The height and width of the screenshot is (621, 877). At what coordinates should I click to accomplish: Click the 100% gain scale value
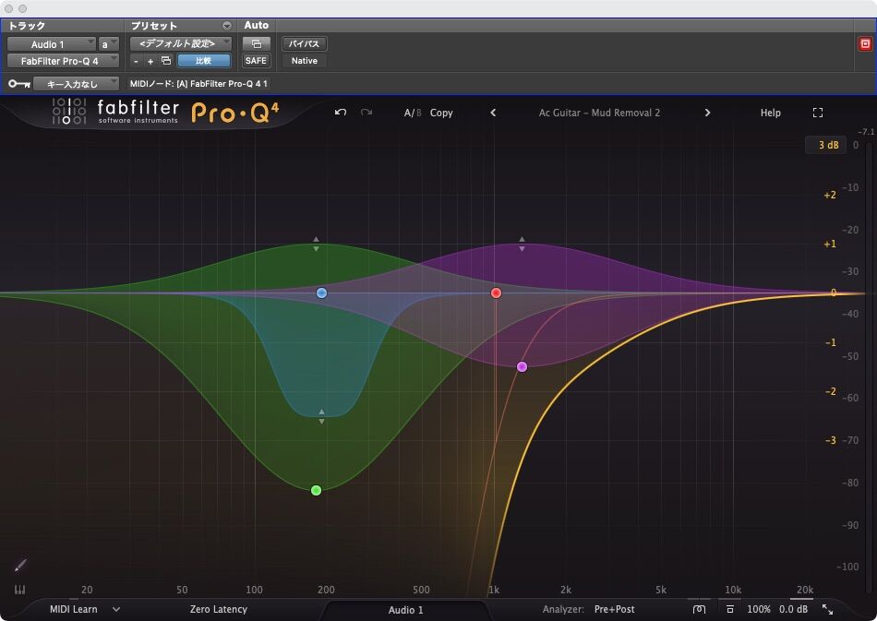point(759,609)
